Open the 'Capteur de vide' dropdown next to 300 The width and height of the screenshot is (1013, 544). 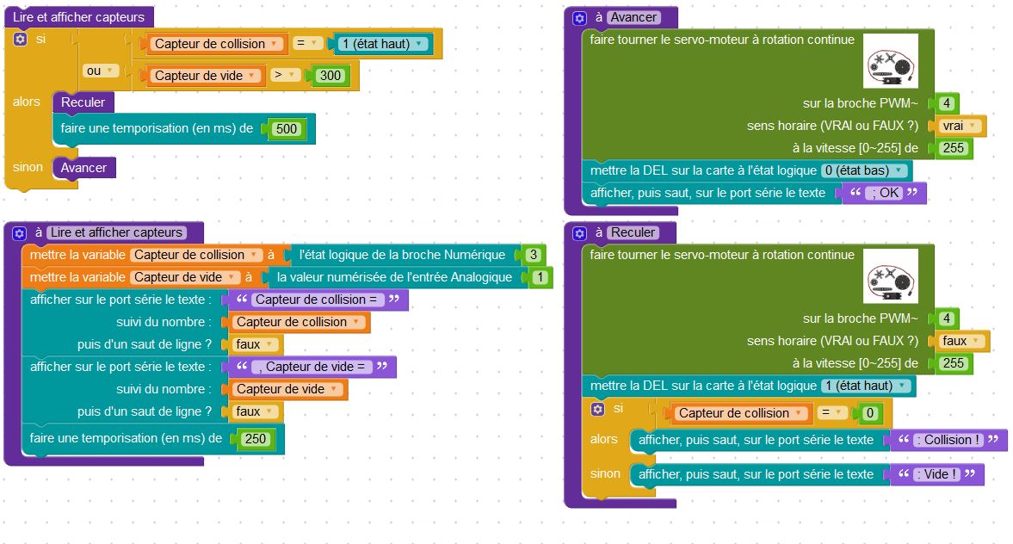click(207, 76)
